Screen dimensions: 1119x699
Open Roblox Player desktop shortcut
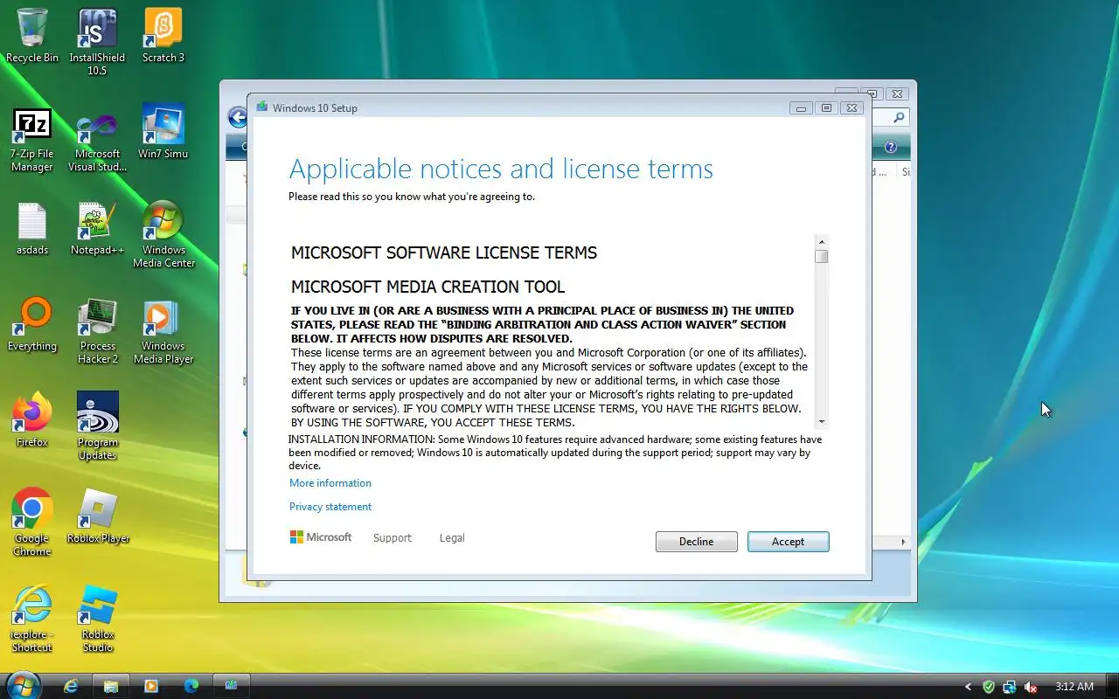(97, 517)
